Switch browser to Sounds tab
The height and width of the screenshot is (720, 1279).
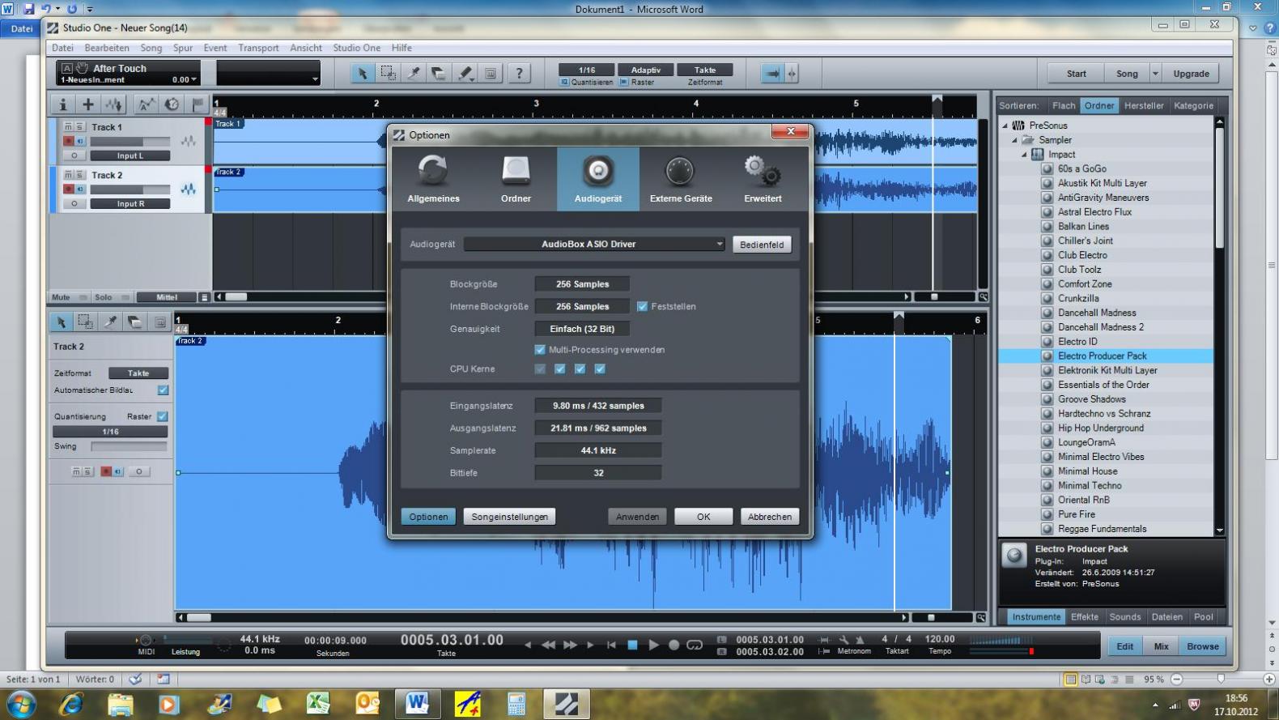tap(1124, 617)
